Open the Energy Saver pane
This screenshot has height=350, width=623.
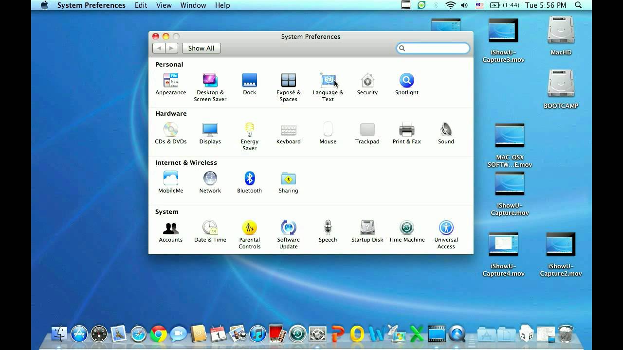pos(249,136)
